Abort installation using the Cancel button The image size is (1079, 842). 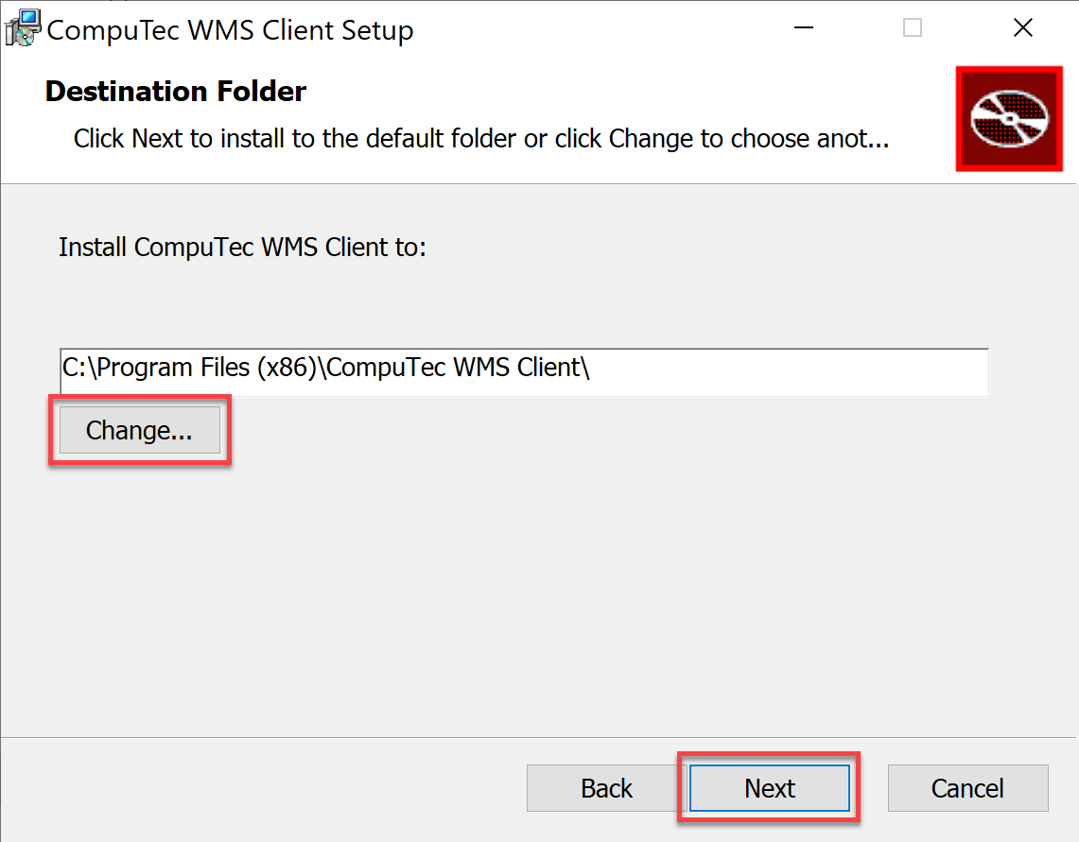pyautogui.click(x=967, y=788)
